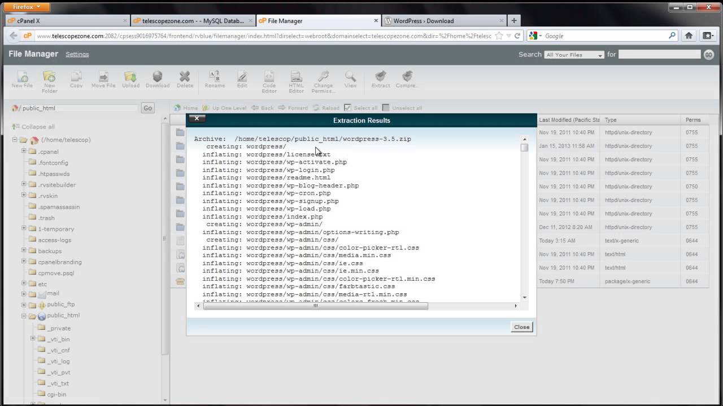Image resolution: width=723 pixels, height=406 pixels.
Task: Select the etc folder in tree
Action: click(x=42, y=284)
